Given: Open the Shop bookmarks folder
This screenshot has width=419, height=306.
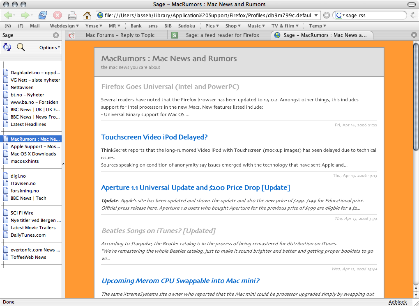Looking at the screenshot, I should (233, 26).
